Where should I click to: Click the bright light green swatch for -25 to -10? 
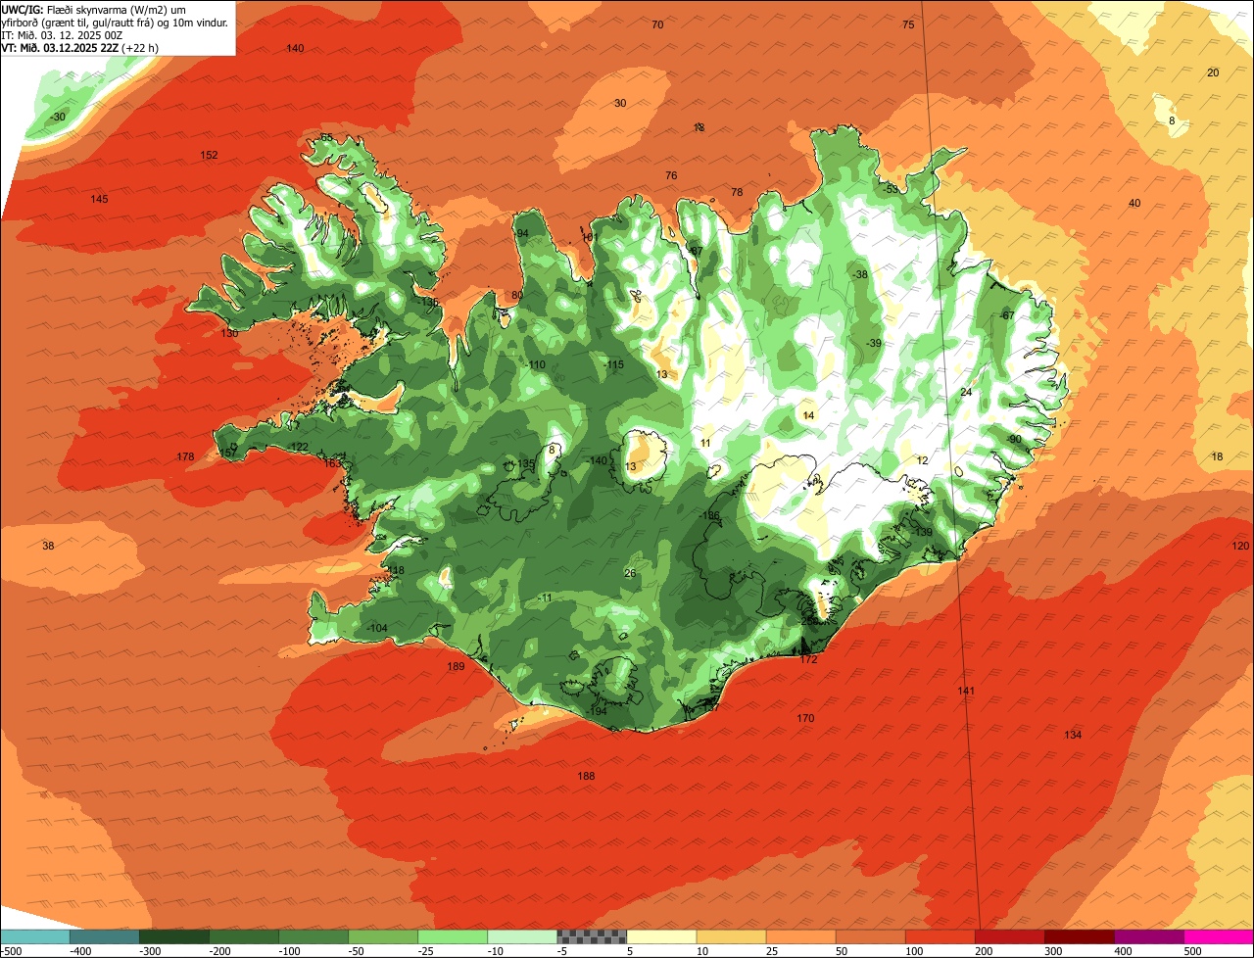click(452, 936)
